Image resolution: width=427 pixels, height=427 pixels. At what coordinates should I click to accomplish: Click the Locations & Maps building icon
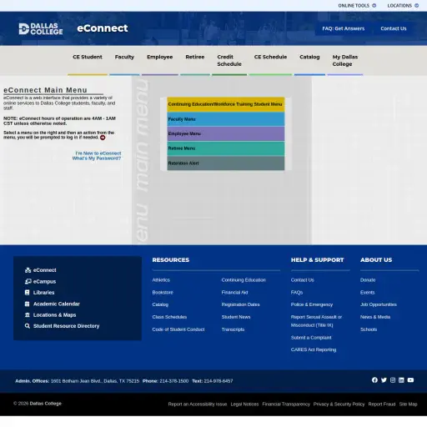point(28,315)
